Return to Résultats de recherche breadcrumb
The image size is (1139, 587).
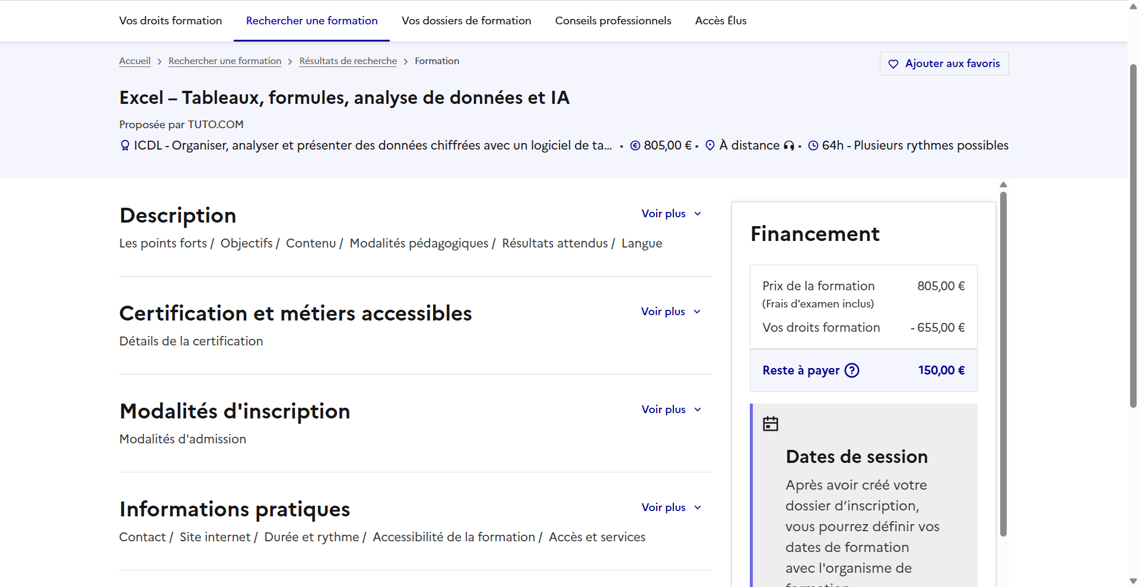348,61
